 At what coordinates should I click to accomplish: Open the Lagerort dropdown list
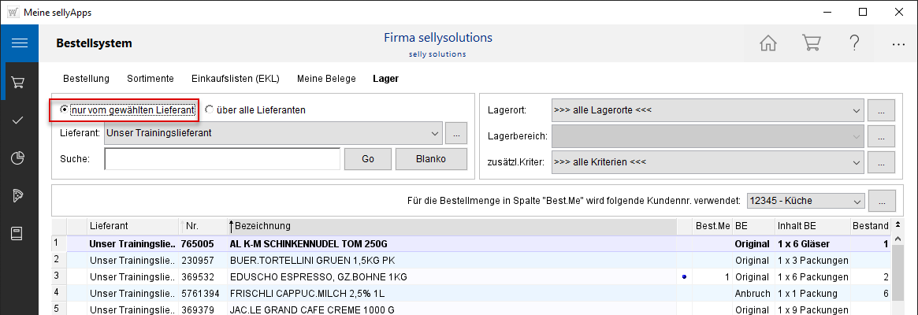pos(856,109)
